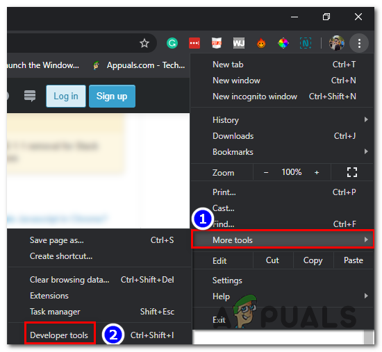Click Copy in the Edit row
Viewport: 382px width, 352px height.
point(313,260)
